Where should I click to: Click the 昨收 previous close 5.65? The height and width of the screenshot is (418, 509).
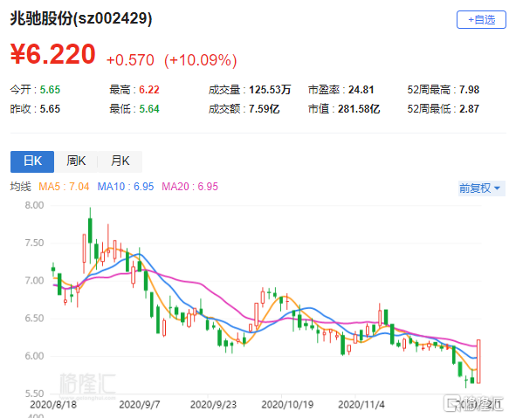(50, 109)
